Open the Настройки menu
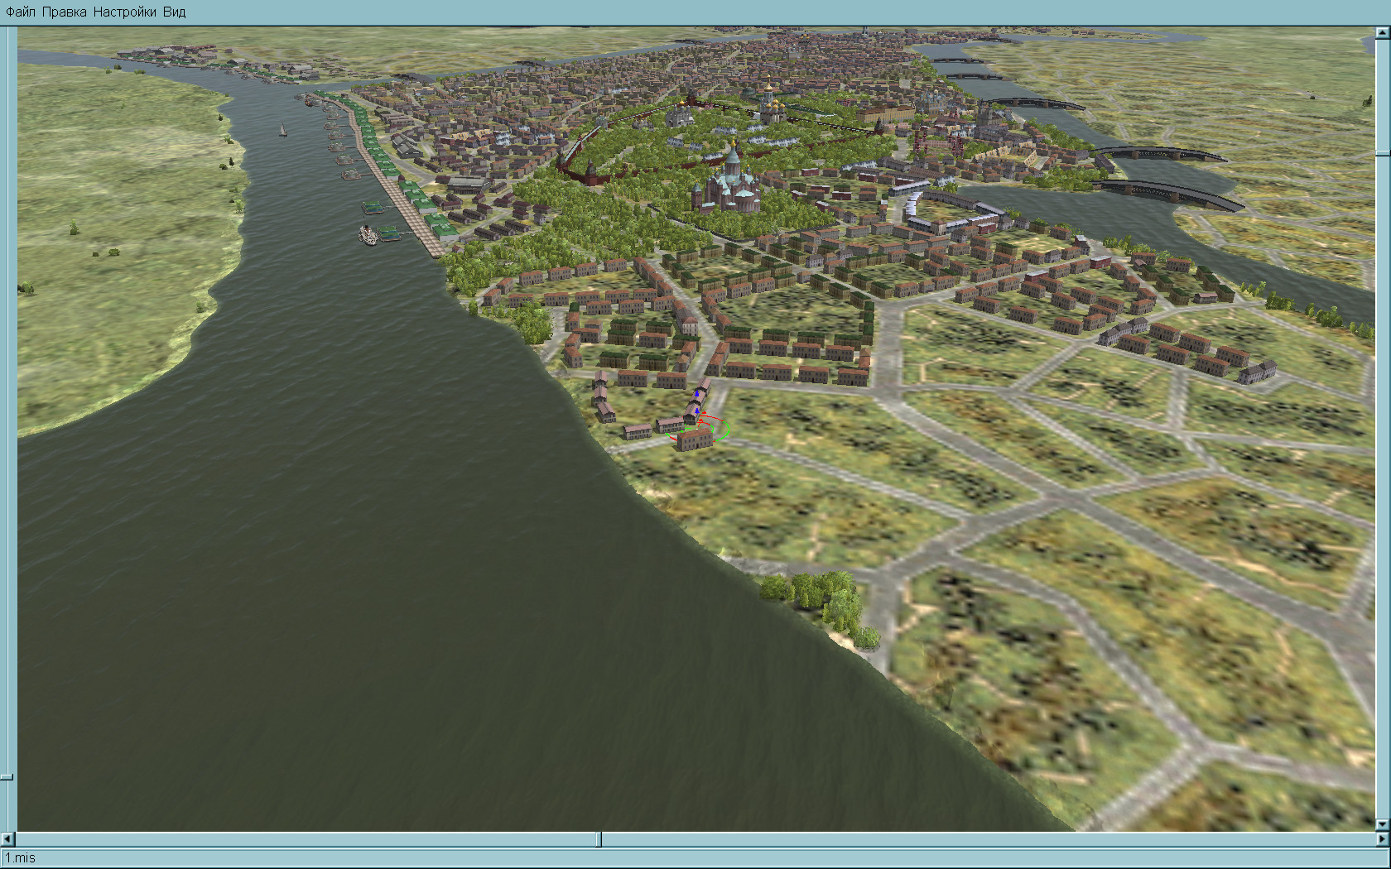Viewport: 1391px width, 869px height. [x=124, y=12]
